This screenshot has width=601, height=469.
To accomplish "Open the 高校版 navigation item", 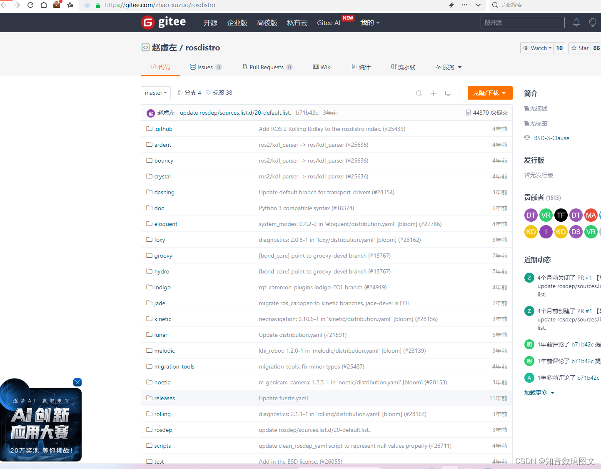I will [x=267, y=23].
